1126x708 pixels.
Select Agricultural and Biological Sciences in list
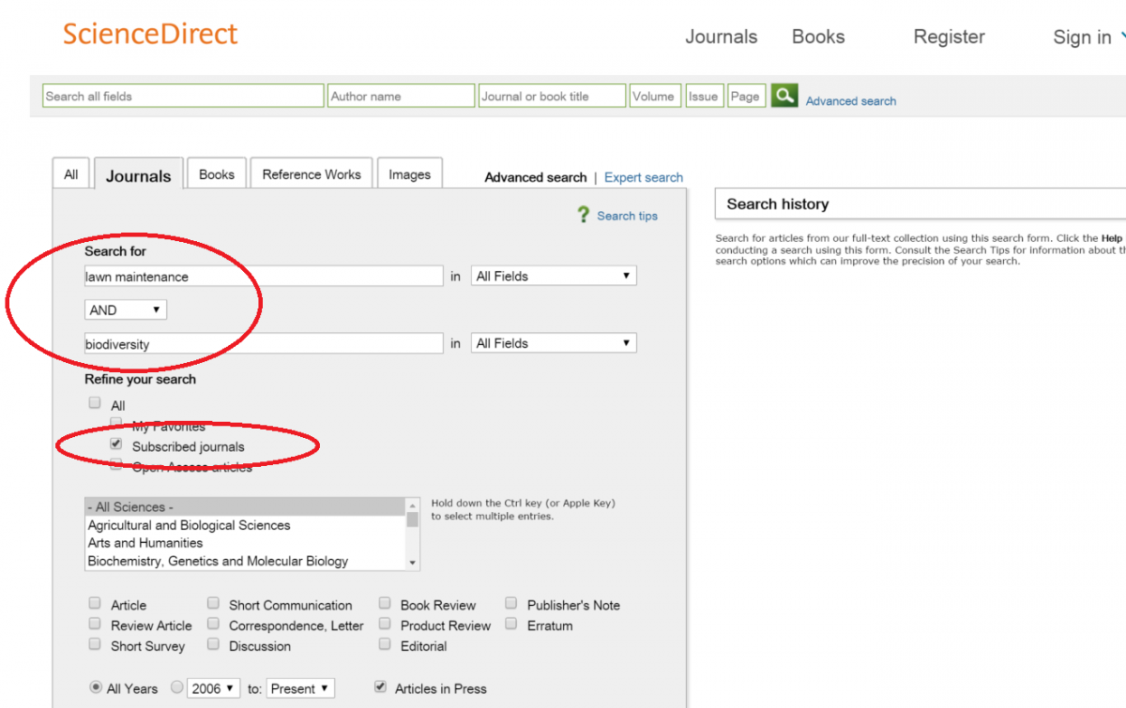[x=189, y=525]
